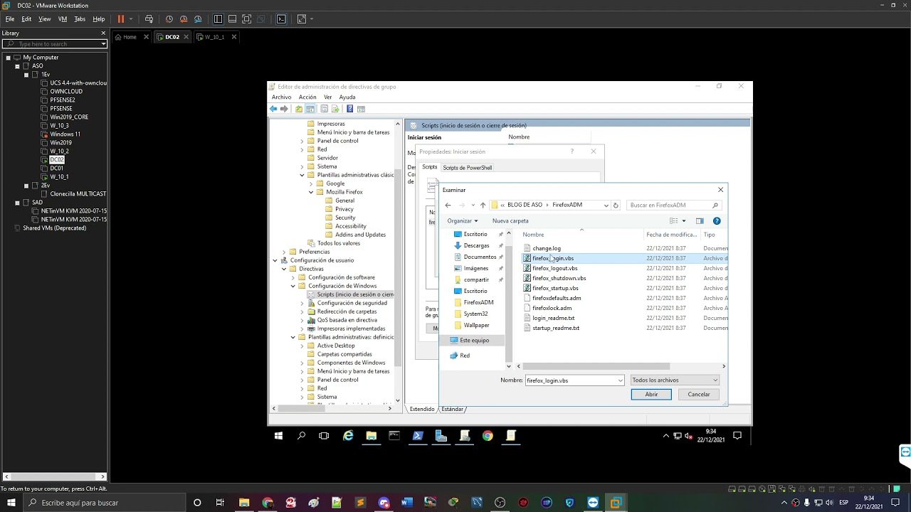Click the revert to snapshot icon
Image resolution: width=911 pixels, height=512 pixels.
click(184, 19)
